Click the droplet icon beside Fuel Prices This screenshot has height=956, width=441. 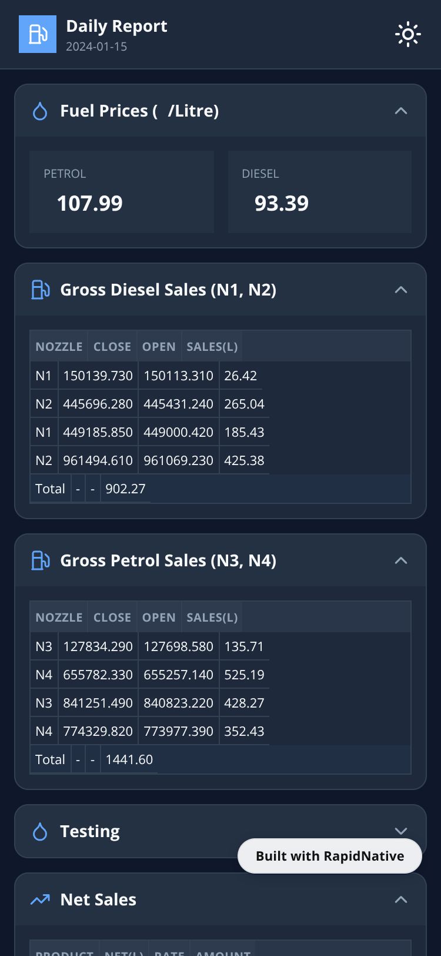coord(40,111)
